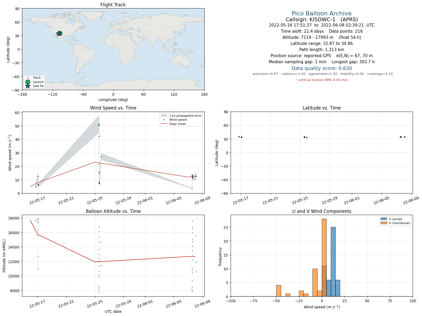Image resolution: width=422 pixels, height=316 pixels.
Task: Select the tallest orange V histogram bar
Action: click(x=324, y=258)
